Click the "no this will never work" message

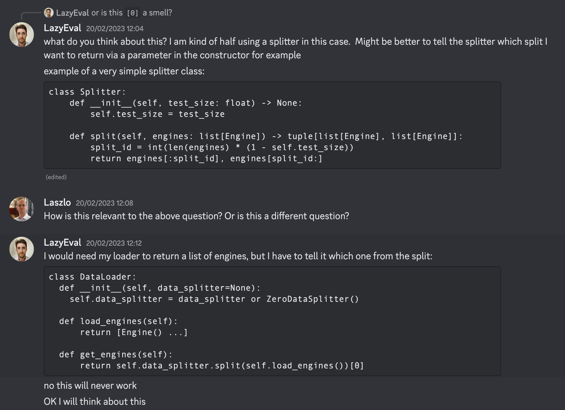(x=90, y=386)
